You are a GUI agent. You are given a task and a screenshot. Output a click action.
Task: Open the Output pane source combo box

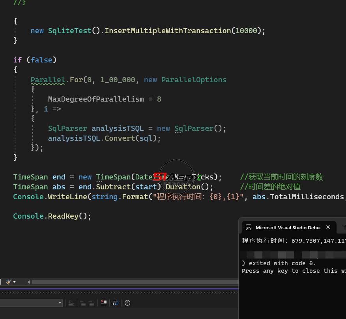click(31, 303)
